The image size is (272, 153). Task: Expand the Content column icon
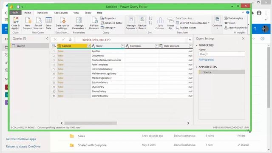pos(89,46)
